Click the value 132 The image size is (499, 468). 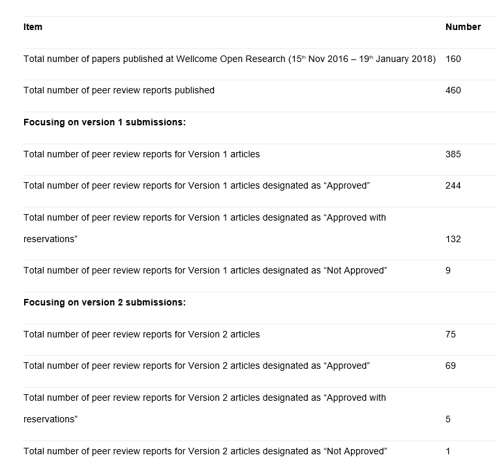point(453,239)
